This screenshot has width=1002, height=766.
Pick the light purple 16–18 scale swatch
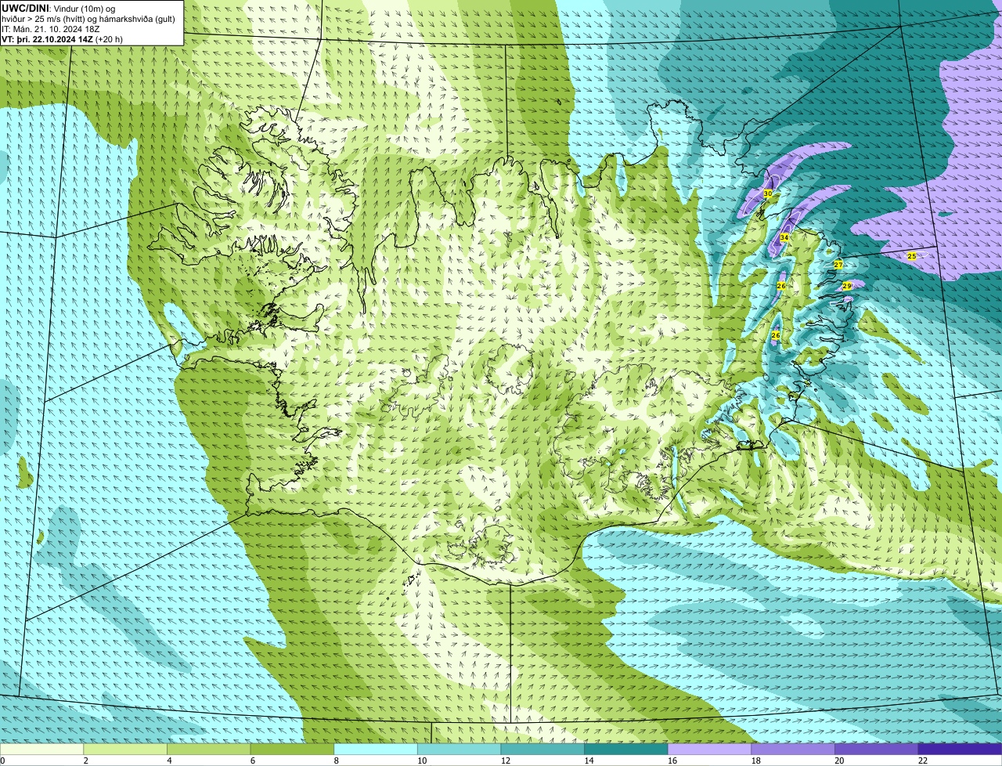pyautogui.click(x=709, y=749)
